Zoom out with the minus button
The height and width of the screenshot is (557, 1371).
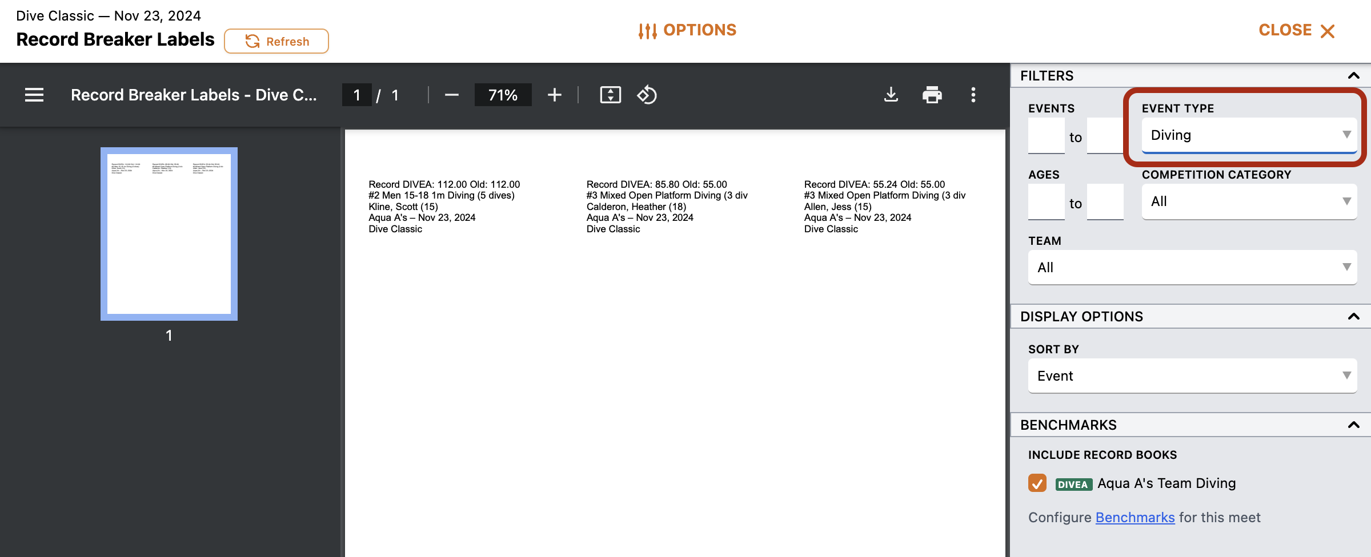pyautogui.click(x=451, y=95)
